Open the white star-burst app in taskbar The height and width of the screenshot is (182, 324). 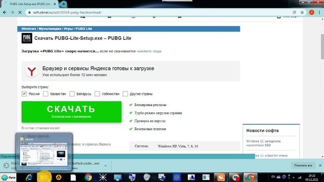103,177
